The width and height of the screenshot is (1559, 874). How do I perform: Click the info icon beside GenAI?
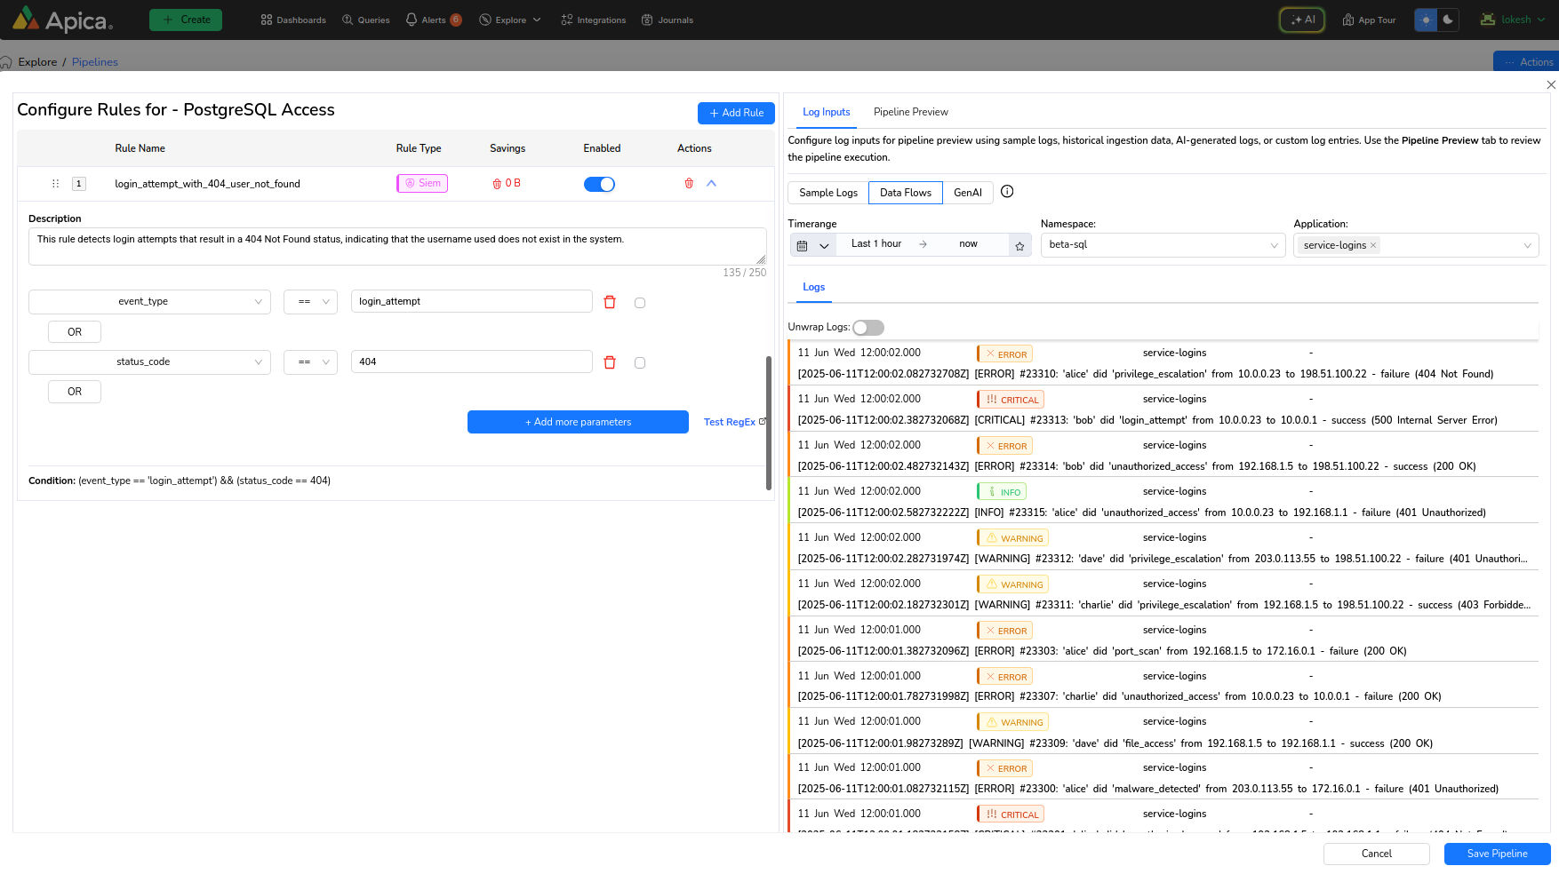1007,192
